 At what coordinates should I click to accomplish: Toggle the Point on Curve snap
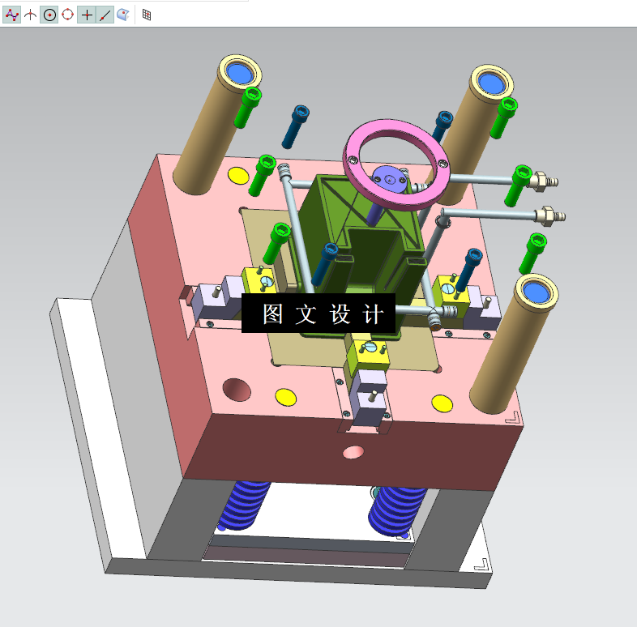105,15
